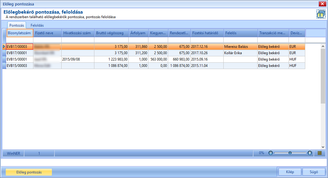Click filter field under Hivatkozási szám
This screenshot has width=328, height=178.
(x=78, y=40)
